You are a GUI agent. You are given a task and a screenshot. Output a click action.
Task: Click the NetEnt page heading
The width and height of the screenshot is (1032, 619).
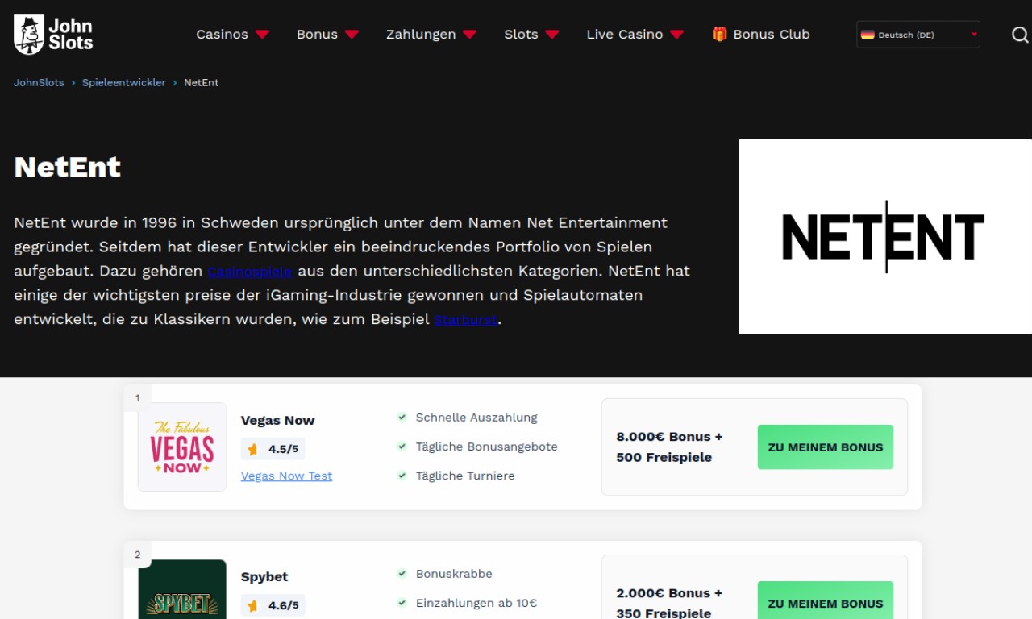tap(68, 167)
